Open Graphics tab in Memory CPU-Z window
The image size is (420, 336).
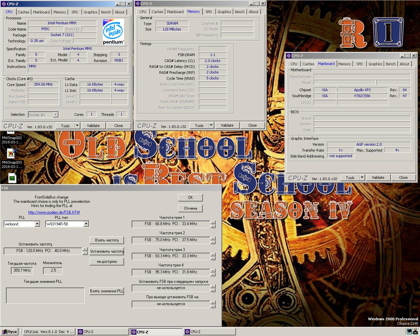tap(224, 12)
